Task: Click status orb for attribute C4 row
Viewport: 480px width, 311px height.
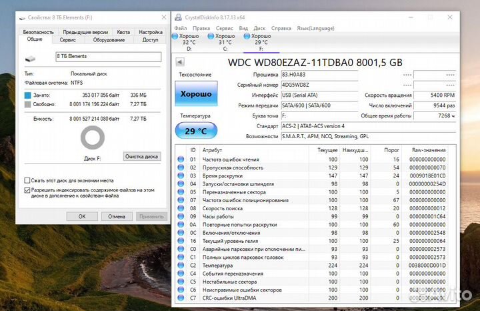Action: (181, 274)
